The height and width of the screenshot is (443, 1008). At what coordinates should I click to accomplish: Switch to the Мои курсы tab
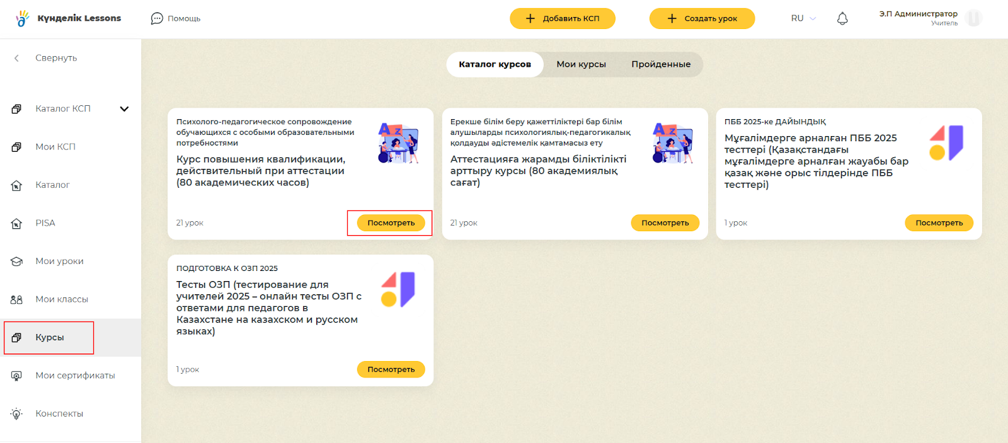point(581,64)
